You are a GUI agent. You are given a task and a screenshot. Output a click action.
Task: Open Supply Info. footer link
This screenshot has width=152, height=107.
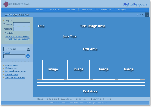click(66, 99)
